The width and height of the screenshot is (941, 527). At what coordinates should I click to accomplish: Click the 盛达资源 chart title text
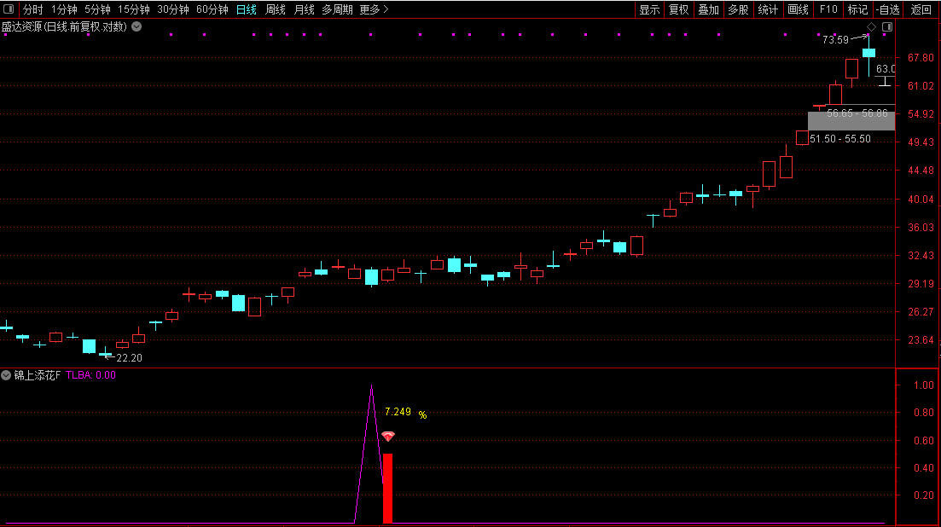click(x=64, y=26)
